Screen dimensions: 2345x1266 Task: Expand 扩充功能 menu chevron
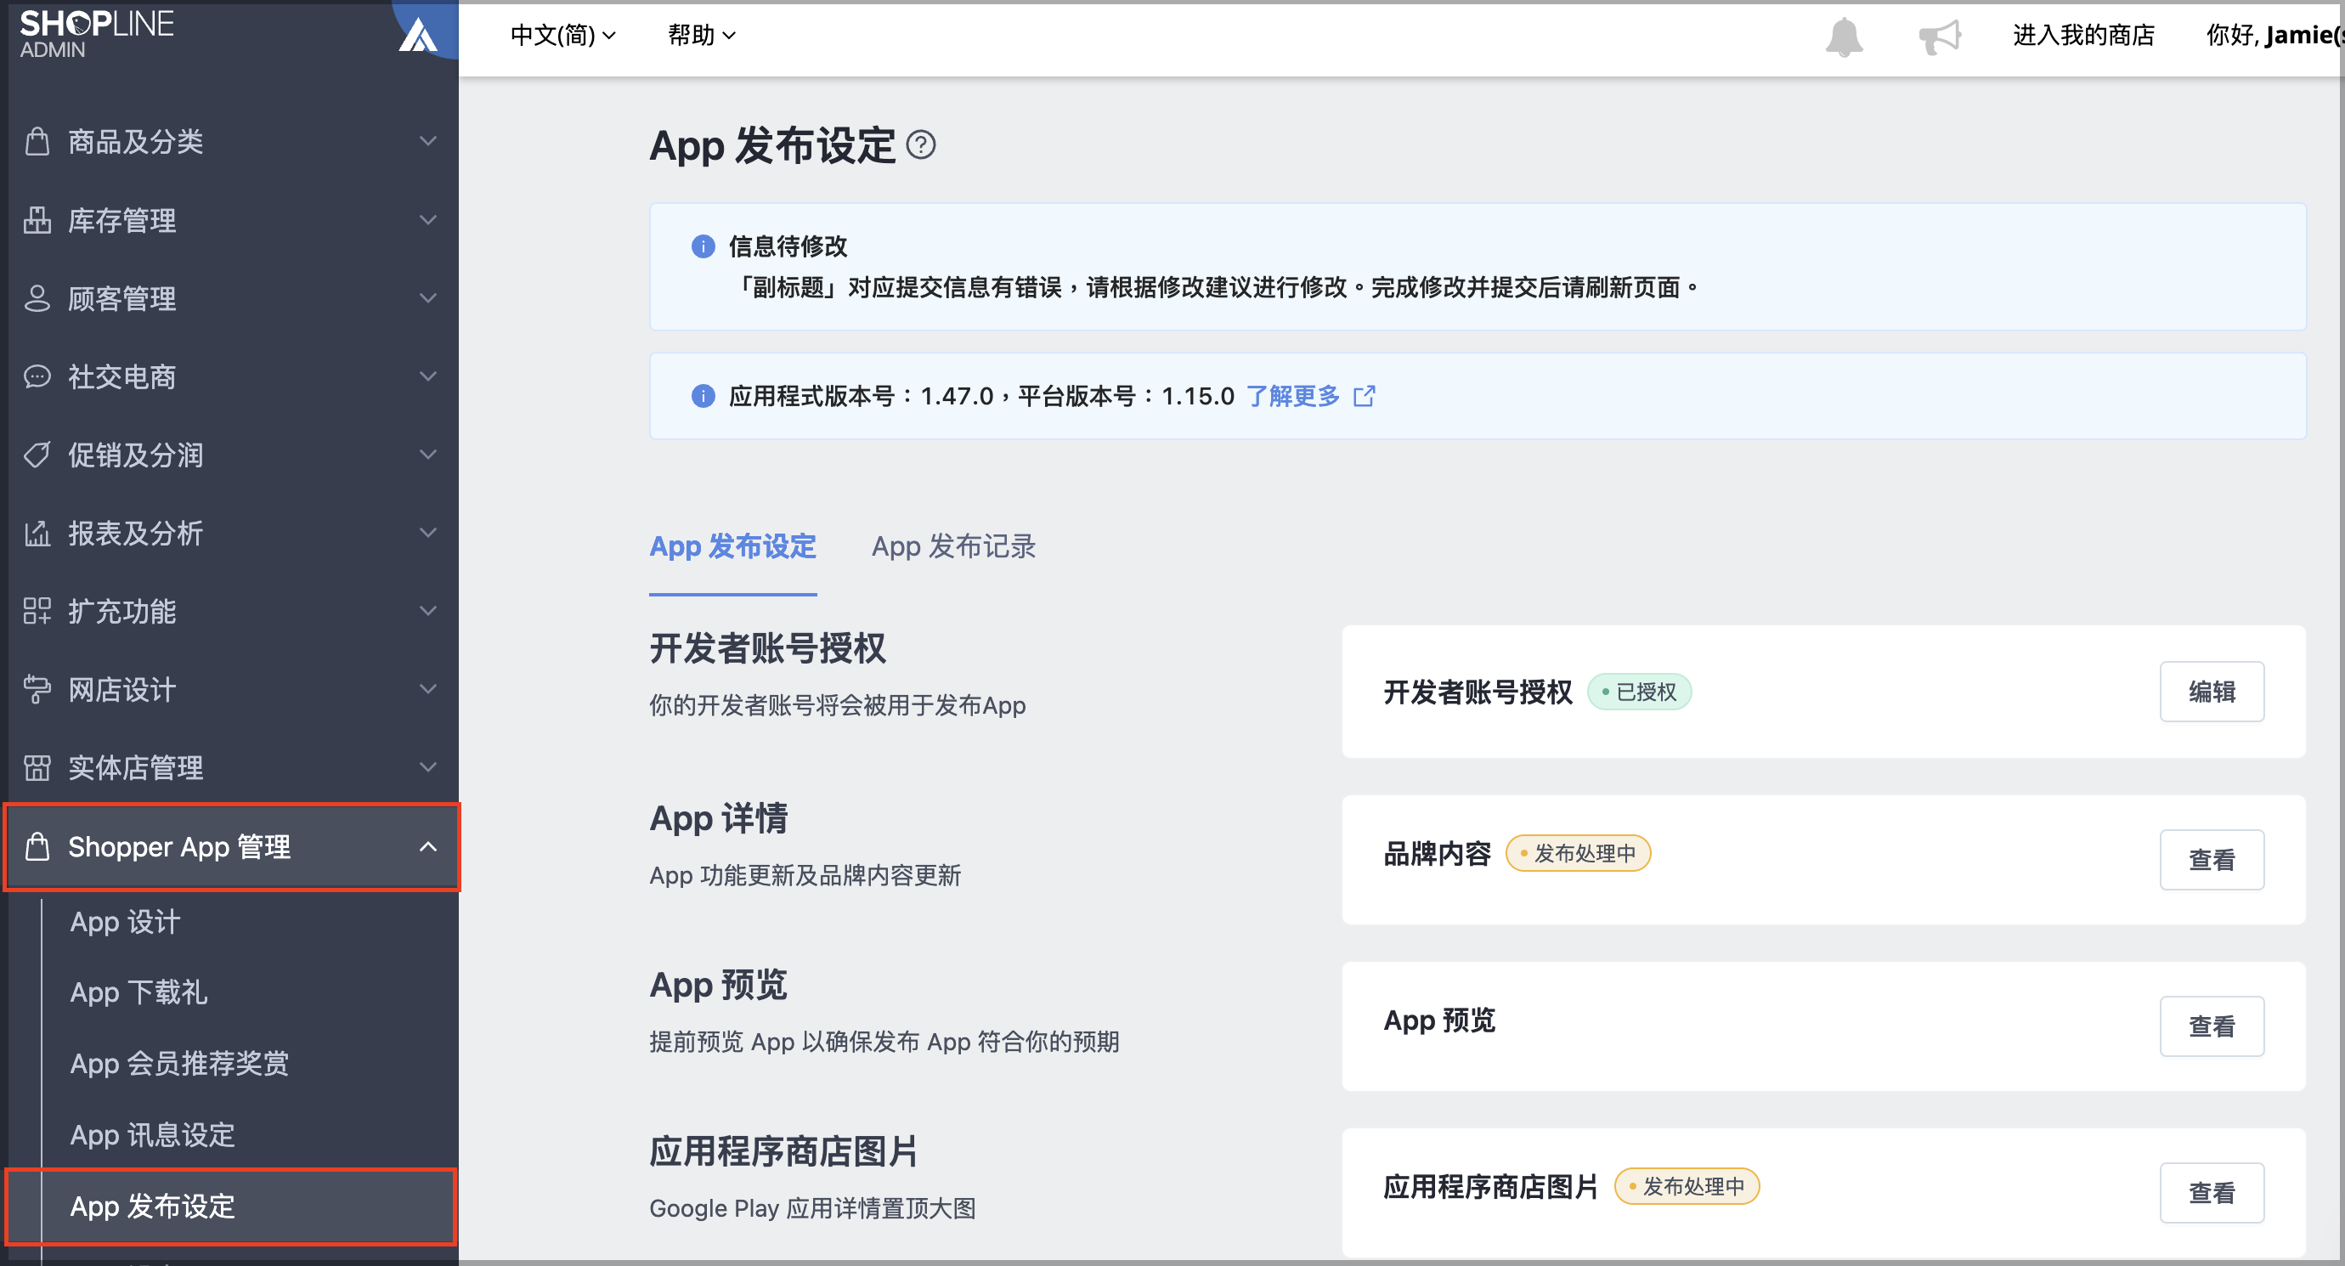pyautogui.click(x=428, y=611)
